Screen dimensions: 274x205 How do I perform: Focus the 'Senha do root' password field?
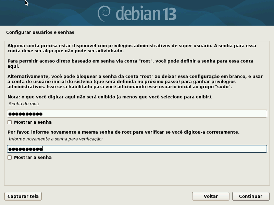click(x=137, y=114)
